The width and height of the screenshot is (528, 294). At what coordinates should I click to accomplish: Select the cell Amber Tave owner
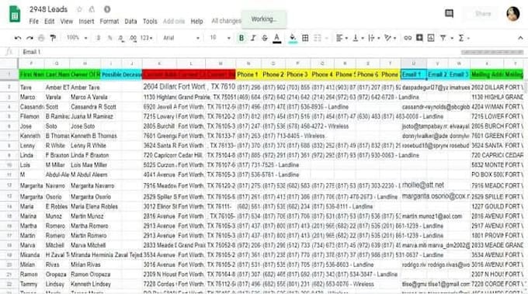(x=85, y=88)
